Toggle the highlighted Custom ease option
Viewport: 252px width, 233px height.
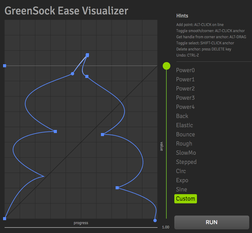click(185, 198)
